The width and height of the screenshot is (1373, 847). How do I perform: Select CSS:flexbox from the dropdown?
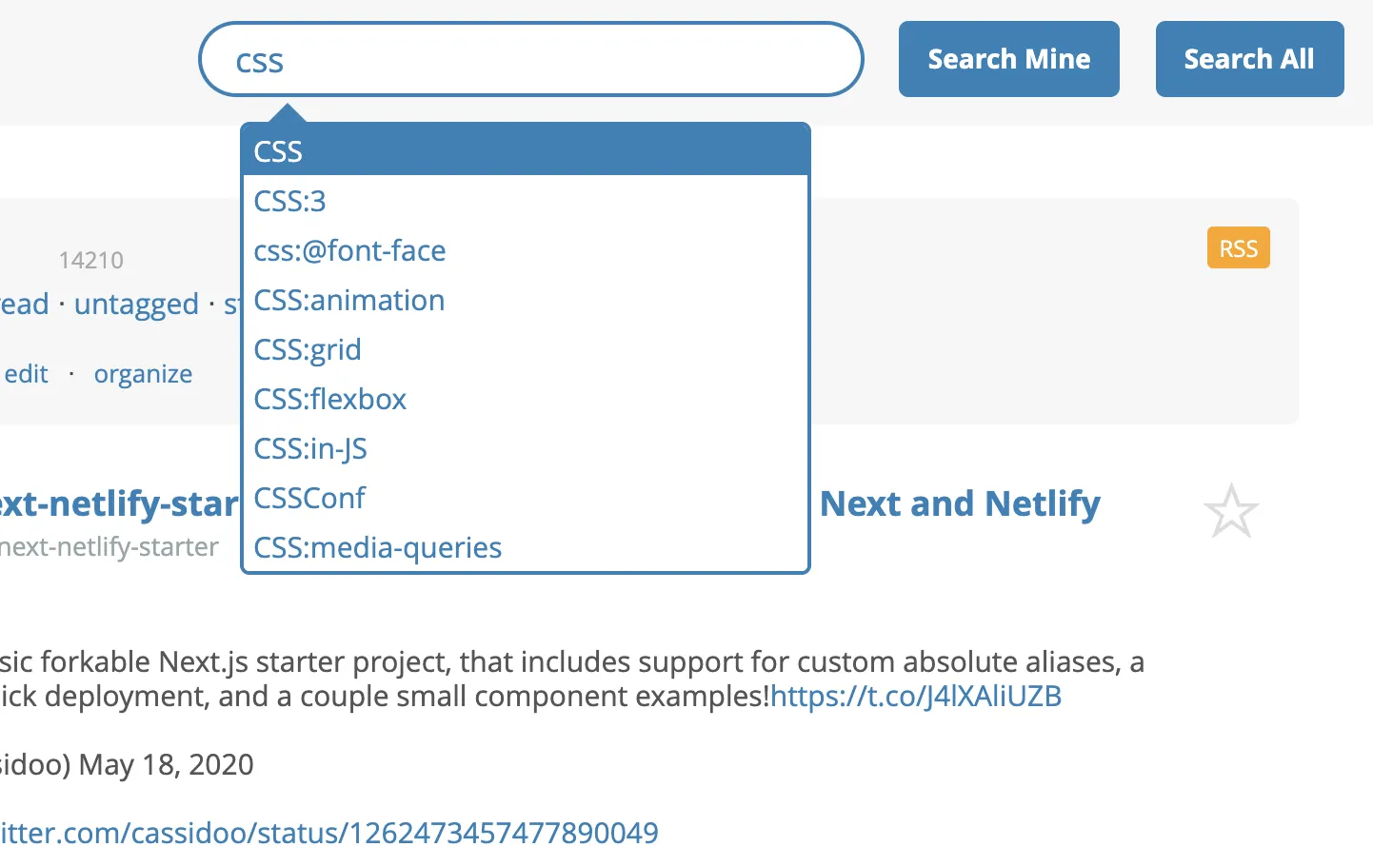tap(330, 399)
